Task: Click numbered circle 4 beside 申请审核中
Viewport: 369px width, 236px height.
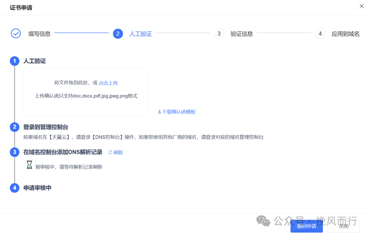Action: pos(14,188)
